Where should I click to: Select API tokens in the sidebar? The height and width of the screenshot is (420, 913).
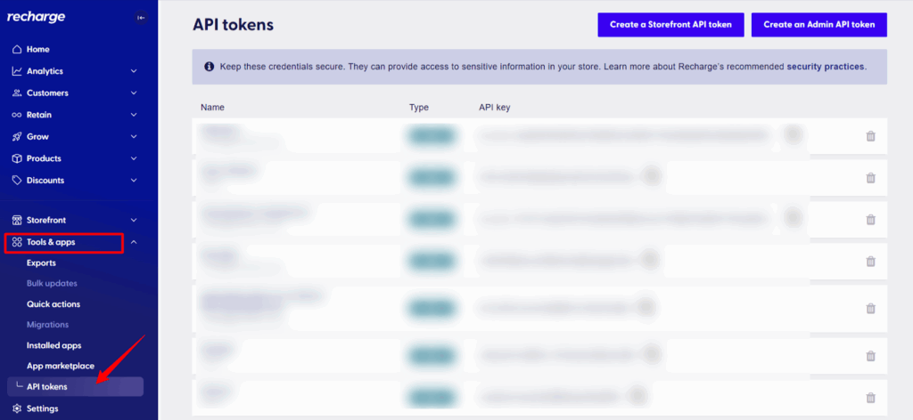(75, 387)
